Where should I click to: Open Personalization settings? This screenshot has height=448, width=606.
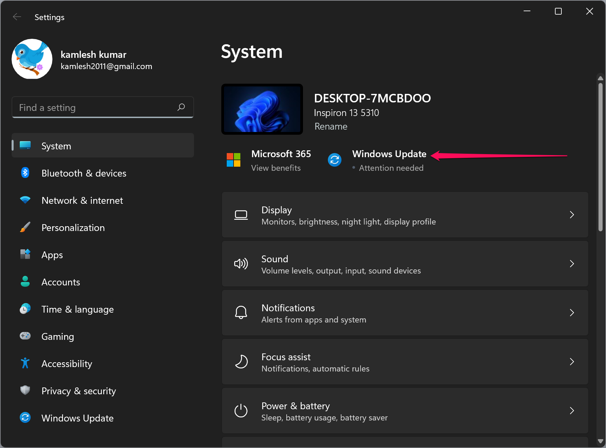tap(103, 227)
